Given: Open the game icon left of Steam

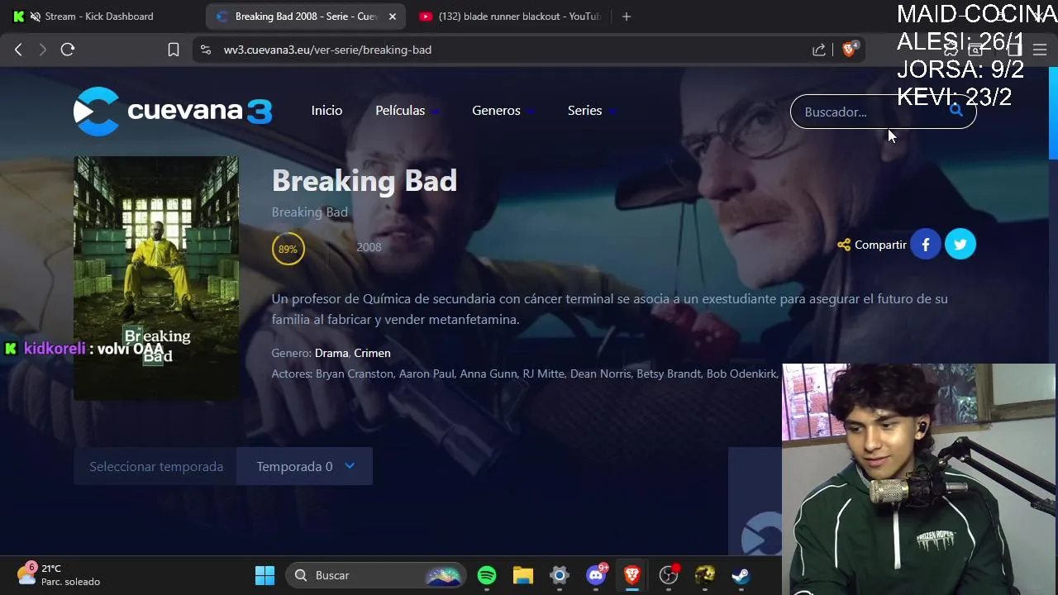Looking at the screenshot, I should point(705,575).
